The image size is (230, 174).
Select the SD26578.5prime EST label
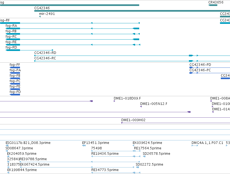pyautogui.click(x=156, y=154)
